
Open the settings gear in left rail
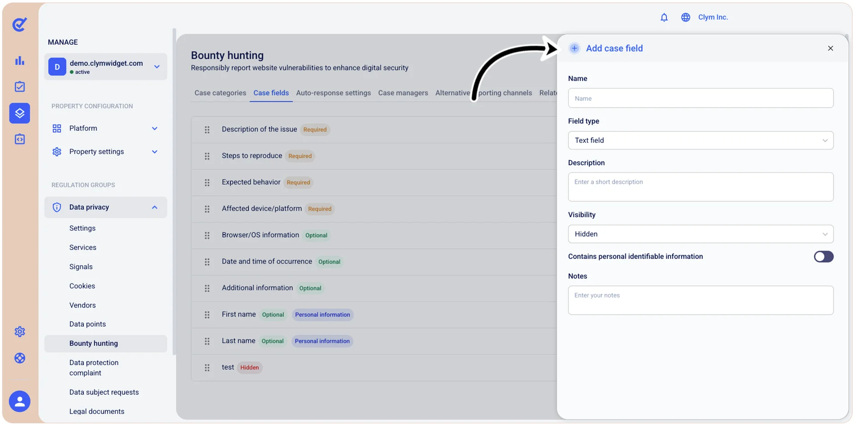[20, 332]
